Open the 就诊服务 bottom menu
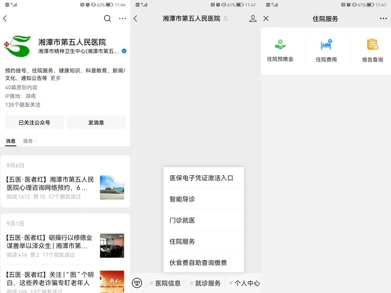 pyautogui.click(x=205, y=283)
